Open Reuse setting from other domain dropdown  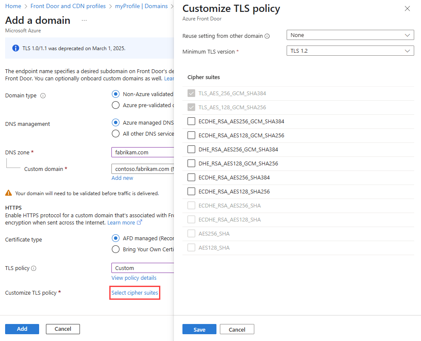[350, 35]
